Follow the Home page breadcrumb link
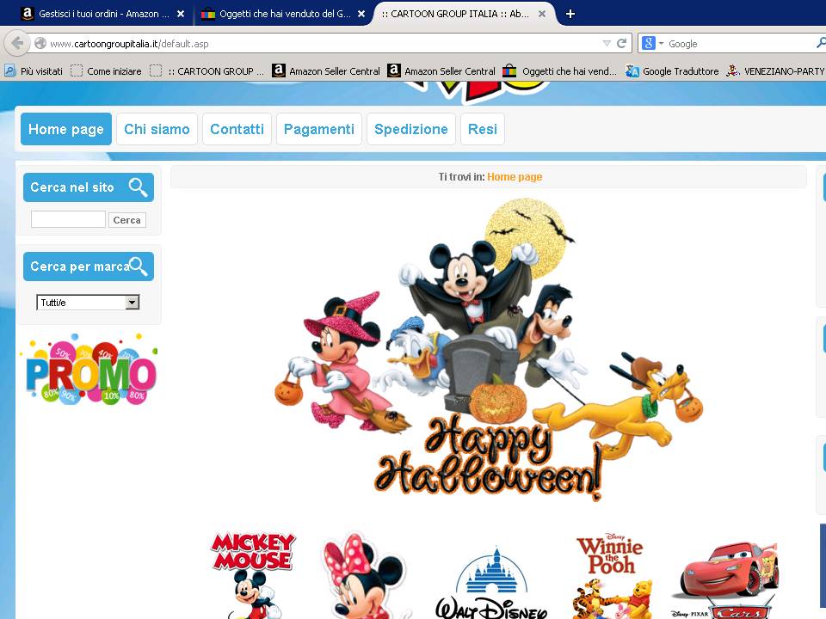This screenshot has width=826, height=619. [515, 177]
